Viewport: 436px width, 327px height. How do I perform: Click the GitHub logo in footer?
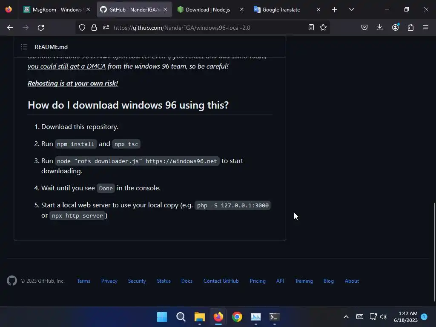click(x=12, y=281)
